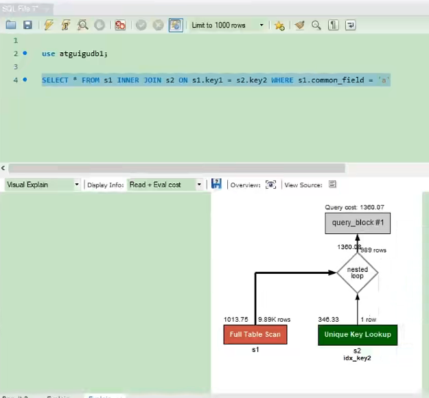Click the View Source icon

coord(333,185)
